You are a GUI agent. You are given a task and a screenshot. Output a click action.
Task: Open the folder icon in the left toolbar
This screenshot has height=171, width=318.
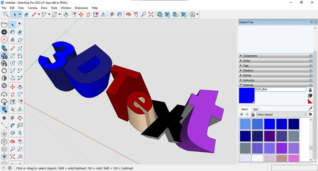click(x=4, y=25)
